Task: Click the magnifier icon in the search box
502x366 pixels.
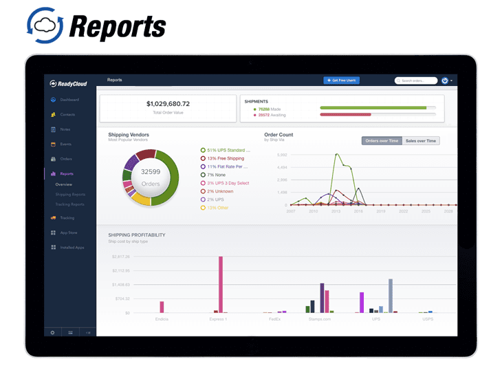Action: (399, 80)
